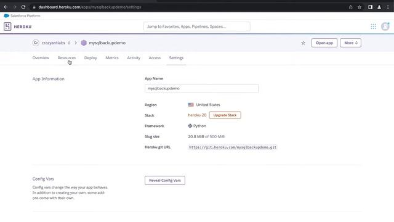Open the browser three-dot menu
The image size is (394, 222).
coord(388,7)
